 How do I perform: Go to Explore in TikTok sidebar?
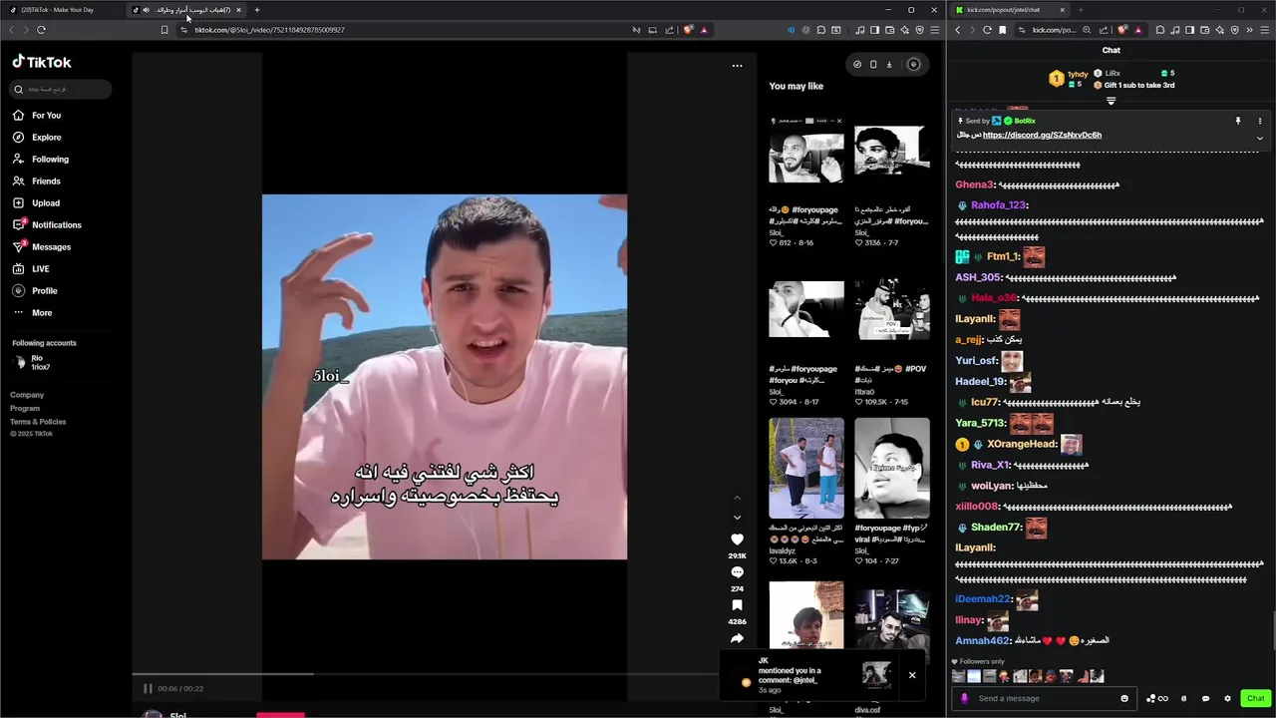(x=38, y=138)
